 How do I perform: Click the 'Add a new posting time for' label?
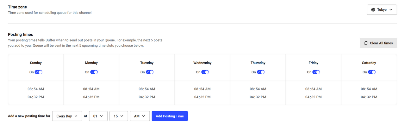(29, 116)
